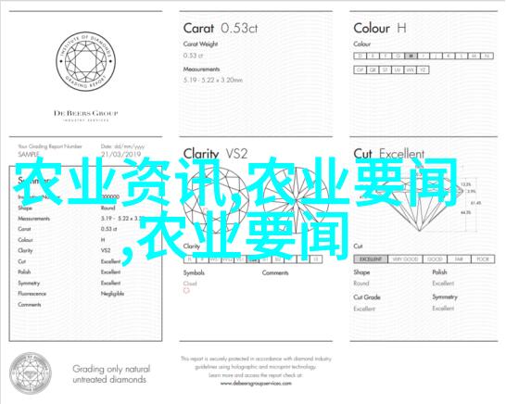
Task: Click the SAMPLE grading report number
Action: pos(29,154)
